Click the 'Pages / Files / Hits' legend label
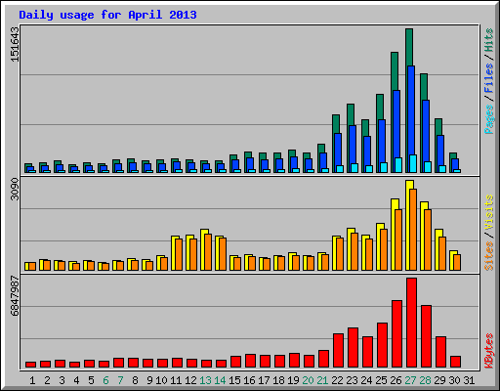This screenshot has height=391, width=500. (489, 81)
